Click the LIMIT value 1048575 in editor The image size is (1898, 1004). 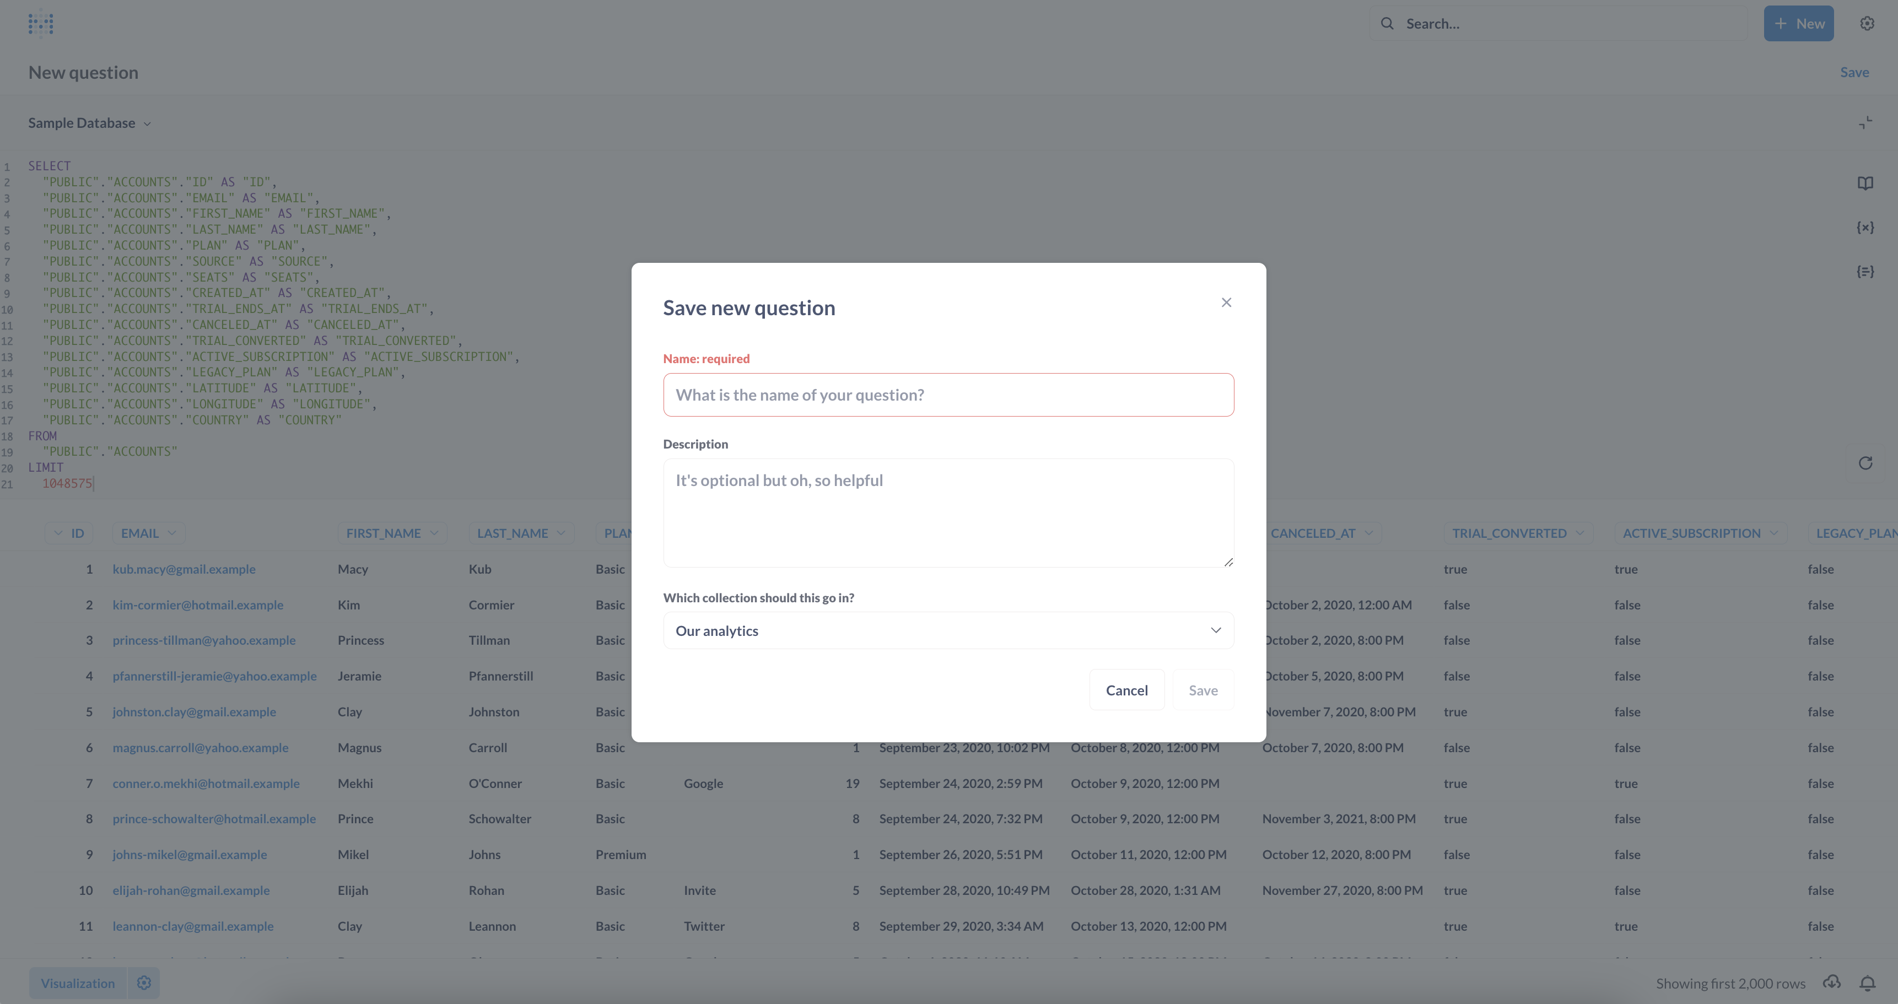pyautogui.click(x=67, y=484)
